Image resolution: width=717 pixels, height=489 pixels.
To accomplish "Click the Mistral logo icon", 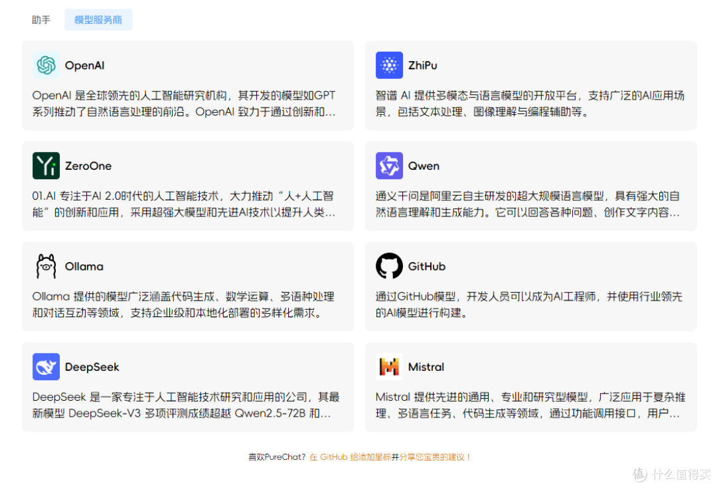I will (x=389, y=367).
